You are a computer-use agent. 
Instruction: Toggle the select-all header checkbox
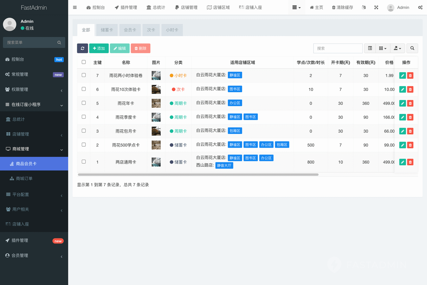(84, 62)
